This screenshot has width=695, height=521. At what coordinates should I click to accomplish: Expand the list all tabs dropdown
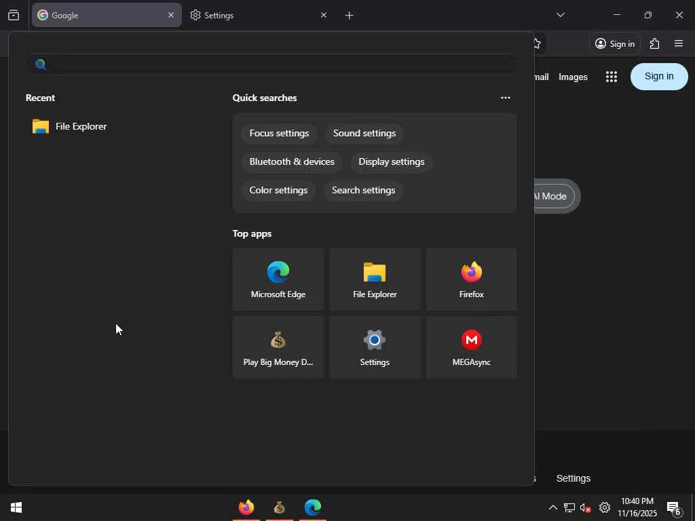560,15
